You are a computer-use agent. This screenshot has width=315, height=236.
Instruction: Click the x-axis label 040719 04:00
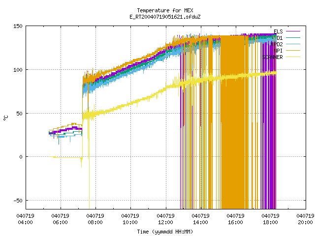click(25, 219)
